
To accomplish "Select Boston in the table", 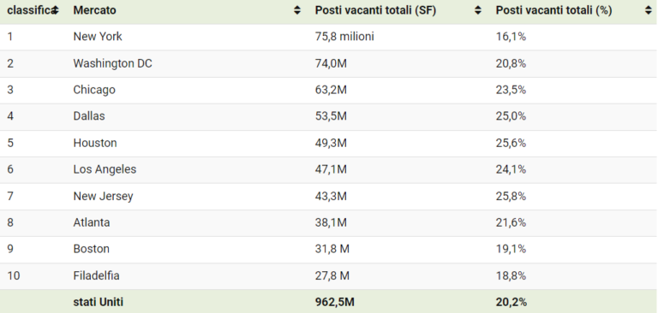I will (91, 249).
